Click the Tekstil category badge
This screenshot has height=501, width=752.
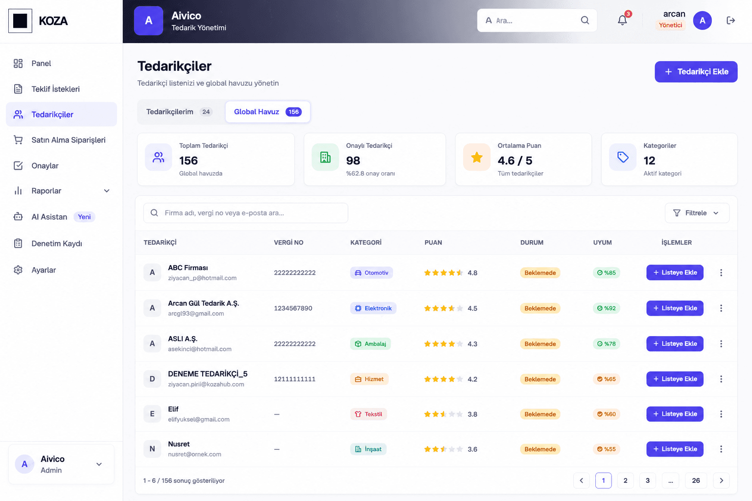pos(369,414)
